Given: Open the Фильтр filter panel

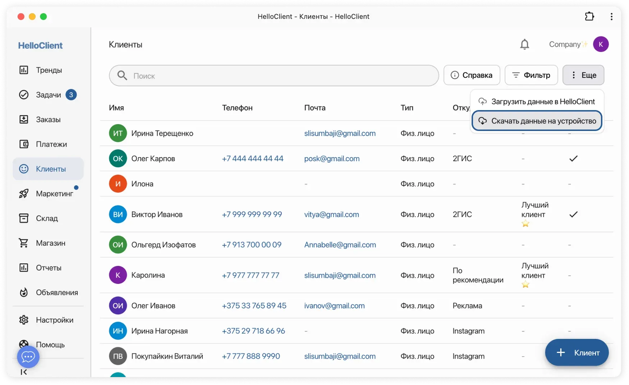Looking at the screenshot, I should pos(531,75).
